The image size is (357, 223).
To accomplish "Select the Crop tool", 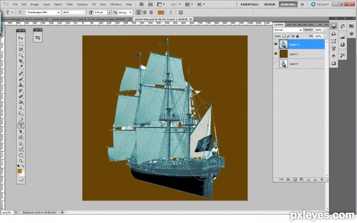I will 21,61.
